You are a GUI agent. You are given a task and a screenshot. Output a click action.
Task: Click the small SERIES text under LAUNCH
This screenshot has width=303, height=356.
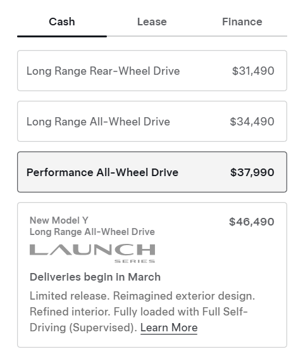point(135,262)
